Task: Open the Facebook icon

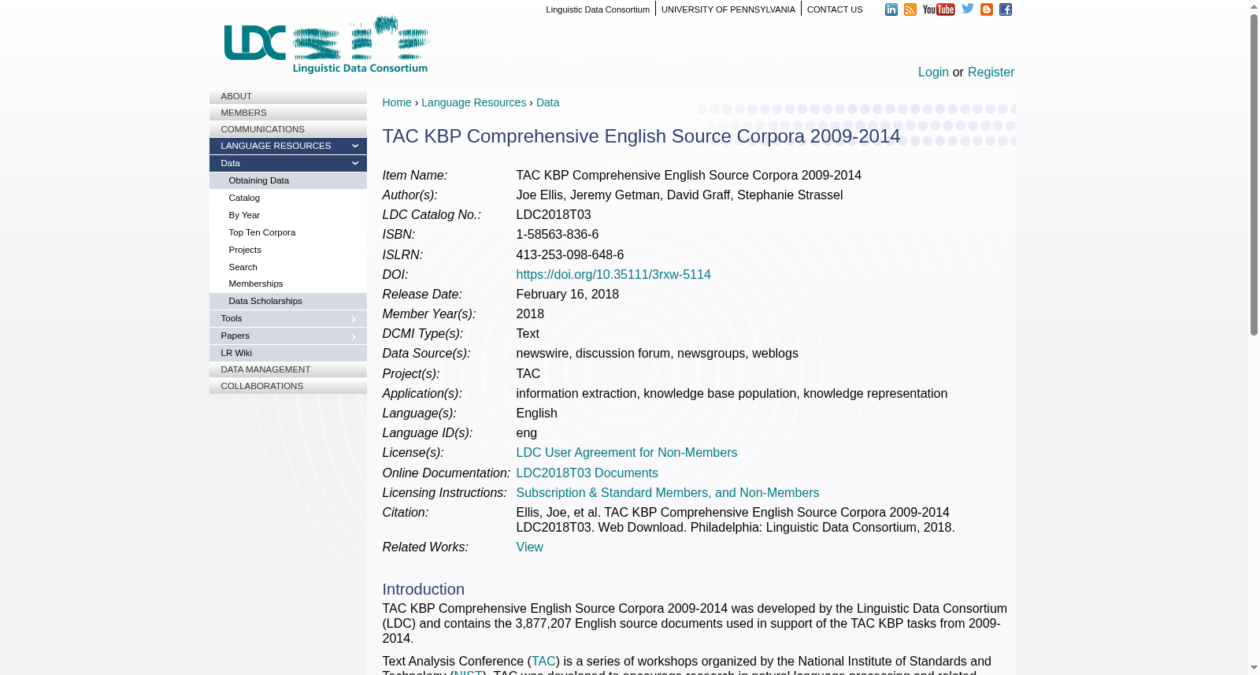Action: (x=1006, y=9)
